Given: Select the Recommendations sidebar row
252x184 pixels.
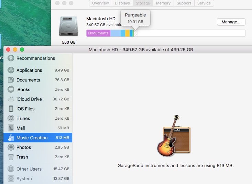Looking at the screenshot, I should (38, 58).
